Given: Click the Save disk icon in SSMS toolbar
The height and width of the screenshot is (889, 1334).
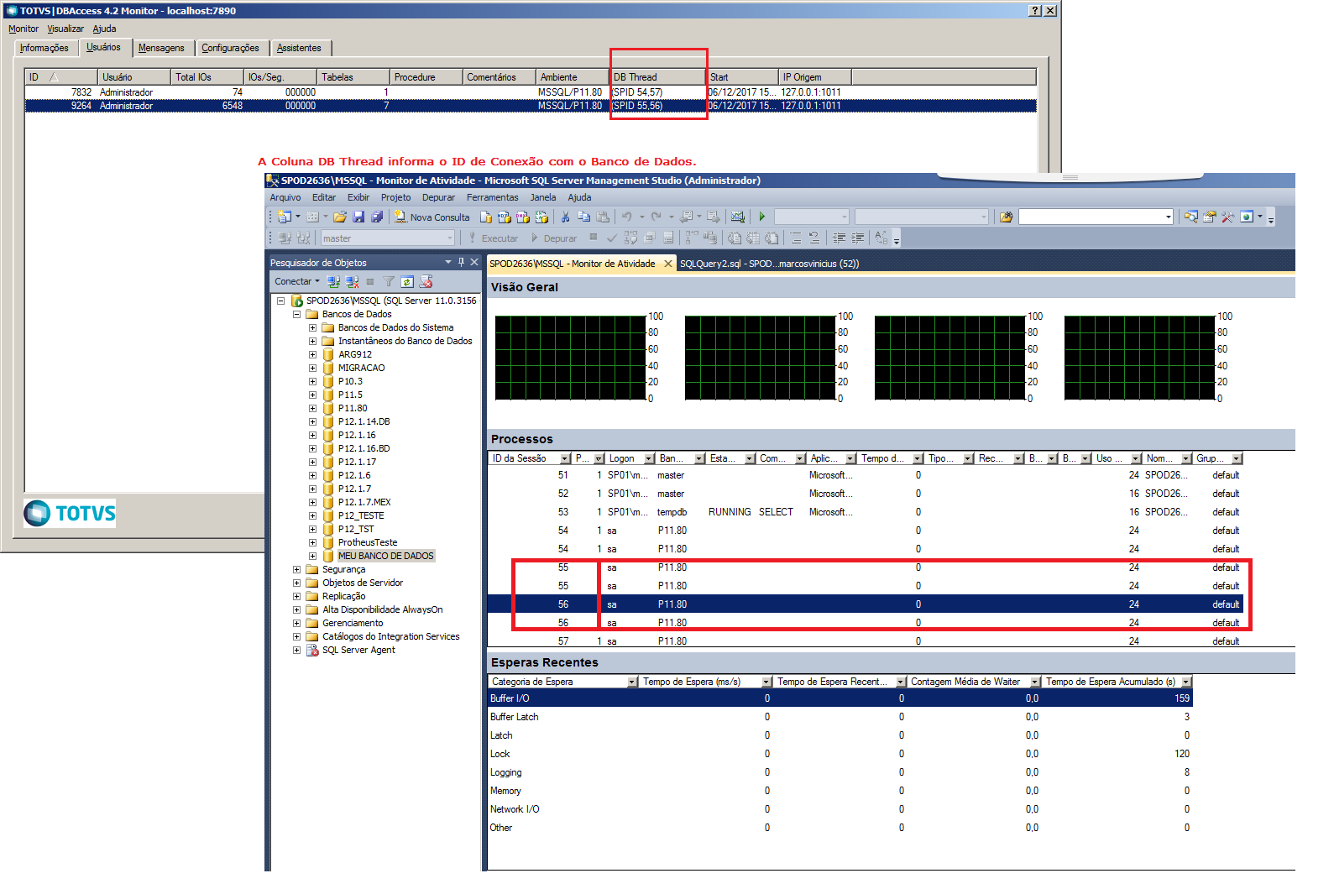Looking at the screenshot, I should click(358, 217).
